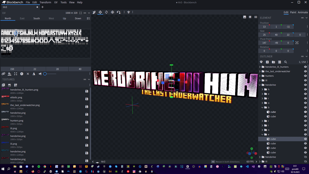Expand the herobrine_iii_hunters group
Screen dimensions: 309x174
point(260,67)
